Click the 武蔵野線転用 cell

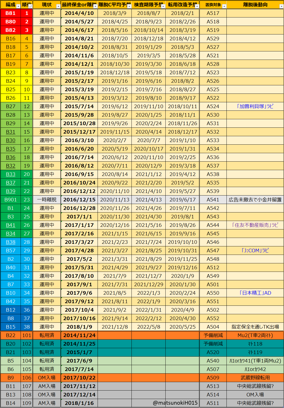[255, 378]
